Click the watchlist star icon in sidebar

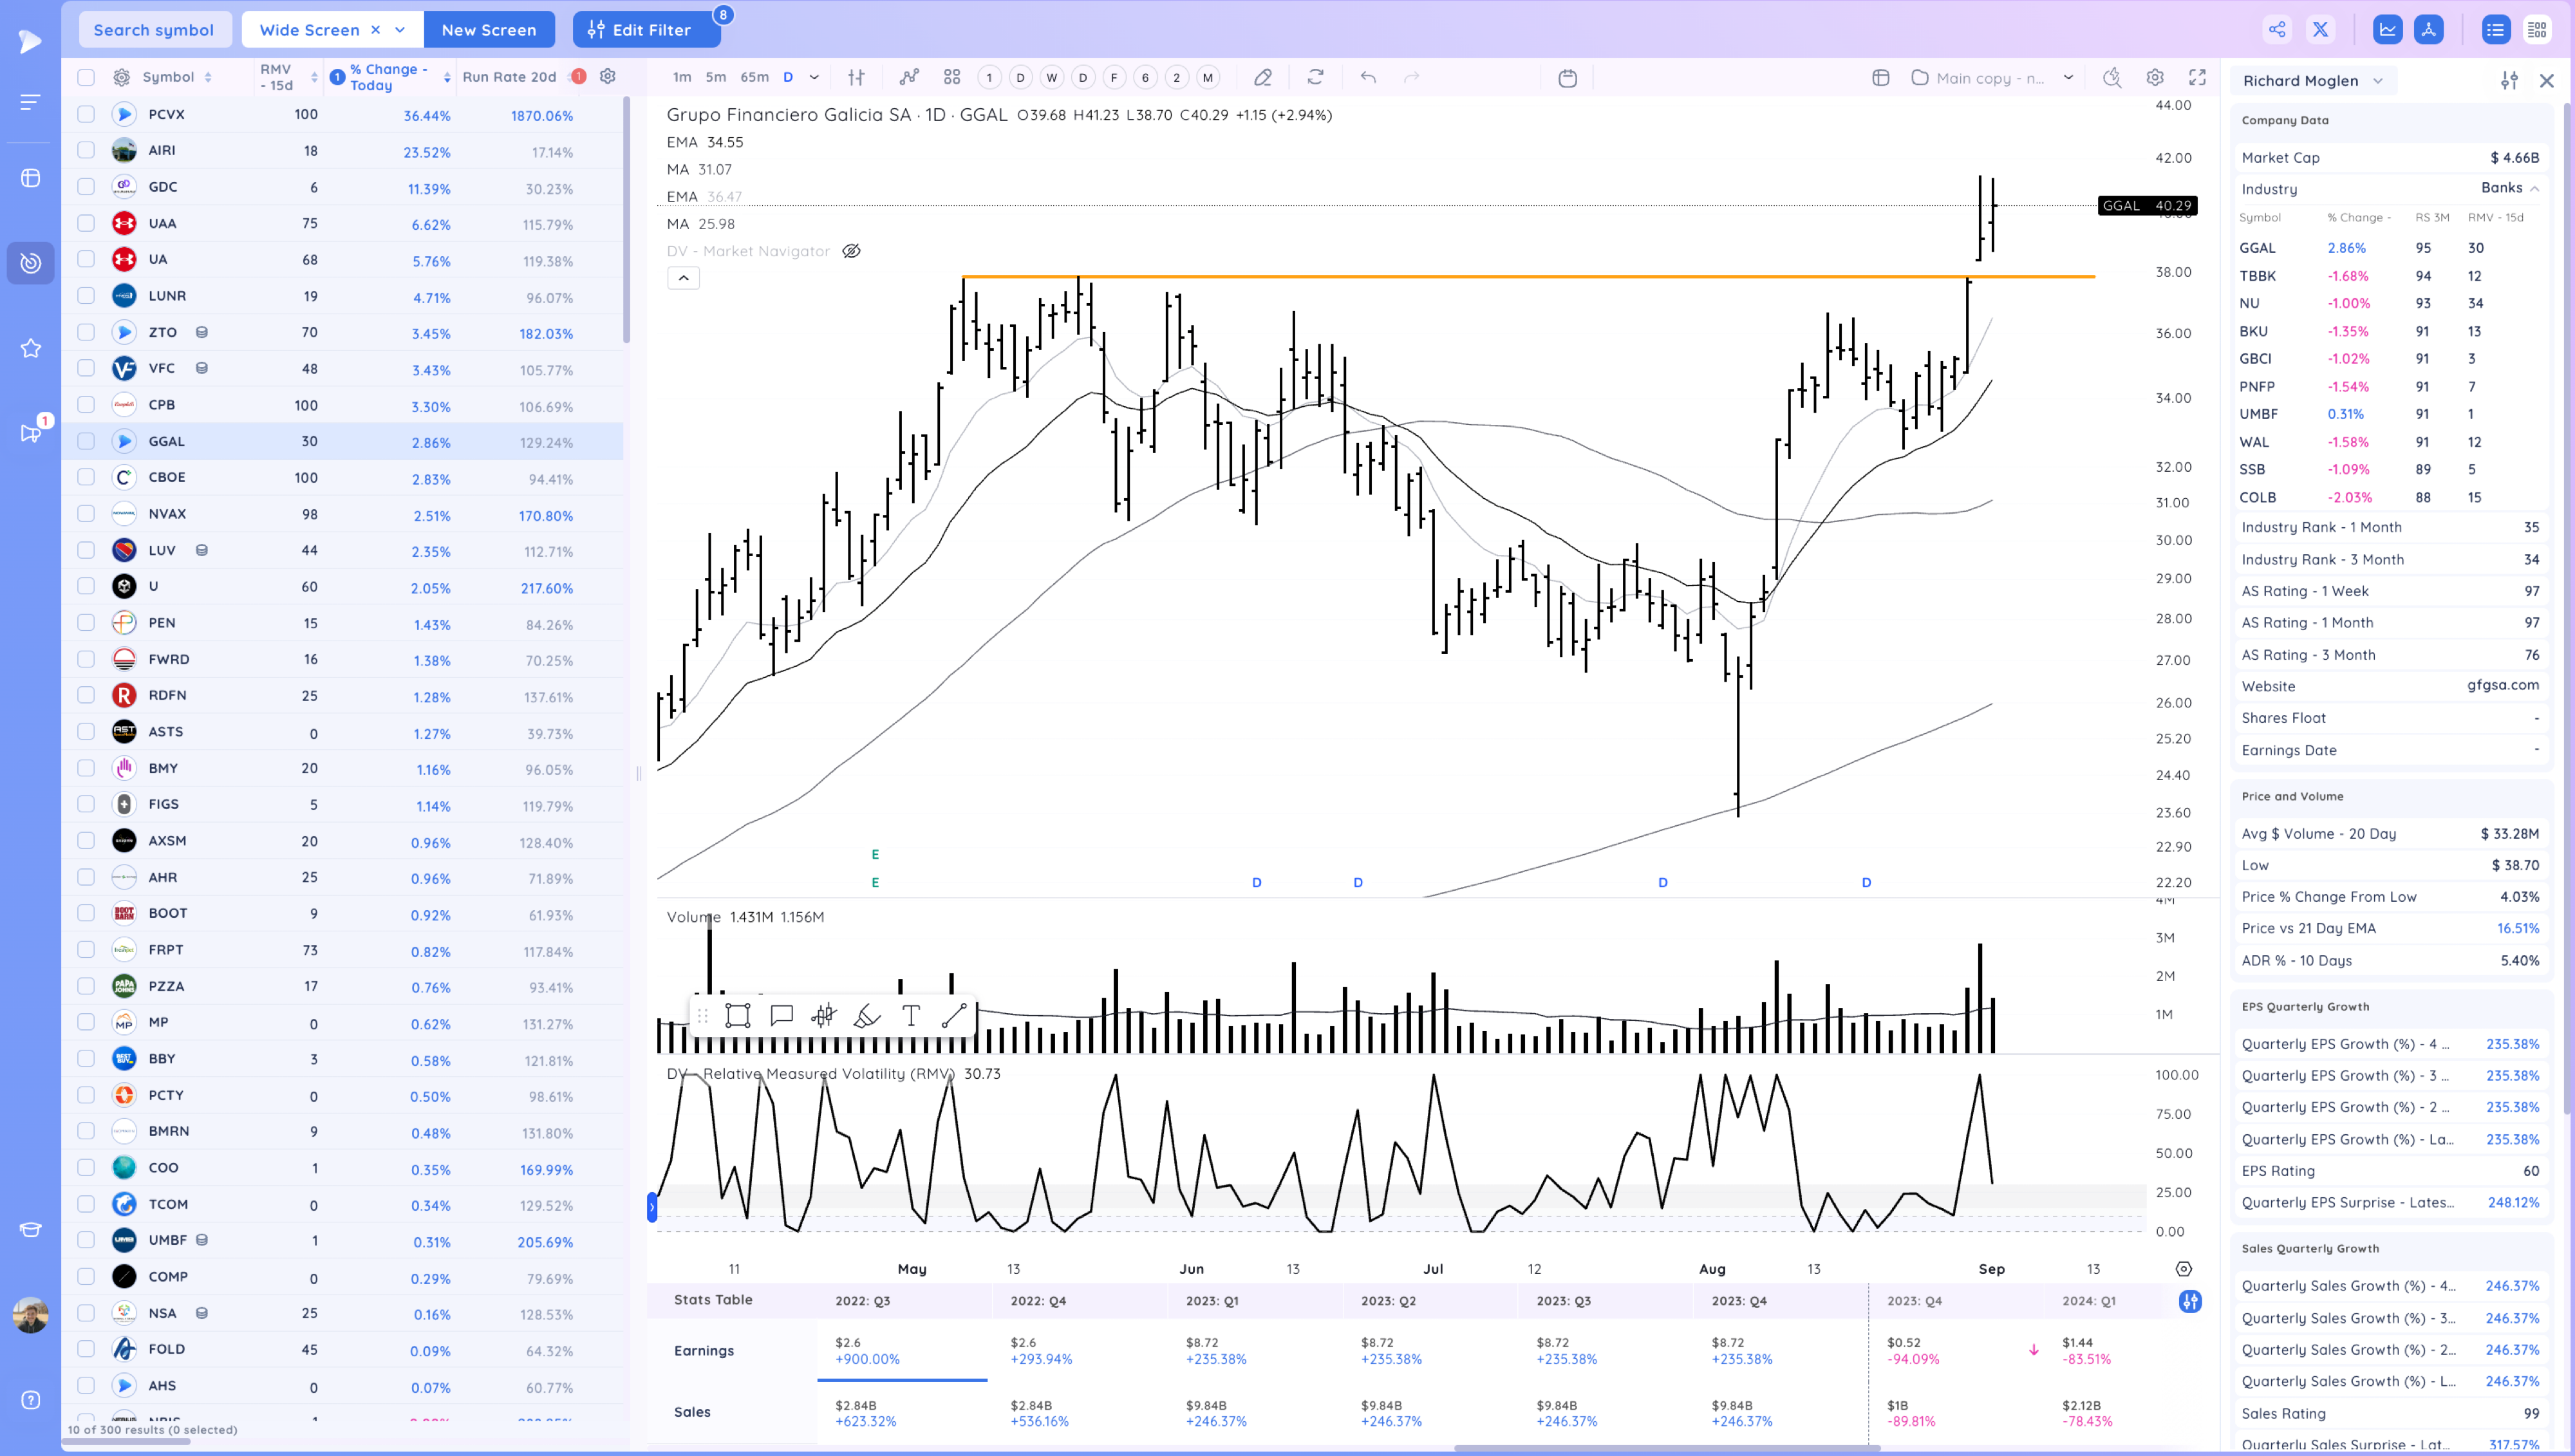(x=30, y=348)
